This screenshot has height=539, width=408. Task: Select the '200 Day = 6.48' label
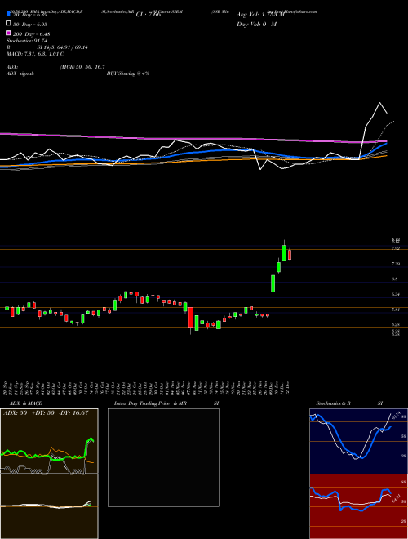[32, 33]
